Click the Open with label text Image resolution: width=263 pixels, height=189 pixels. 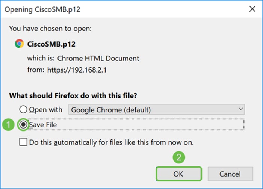(45, 110)
